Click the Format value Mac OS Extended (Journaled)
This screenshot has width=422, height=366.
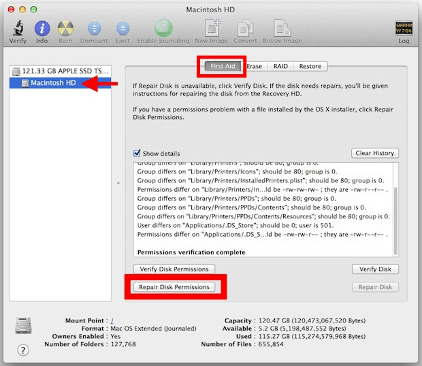click(x=153, y=329)
